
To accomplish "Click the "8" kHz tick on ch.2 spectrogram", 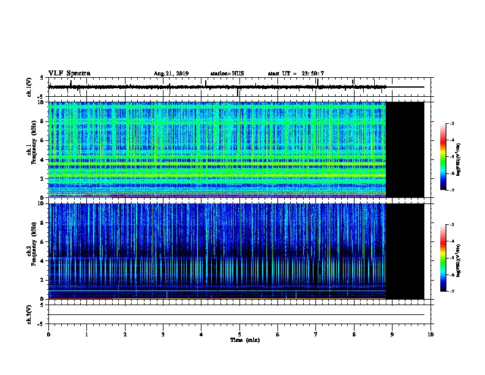I will pos(42,223).
